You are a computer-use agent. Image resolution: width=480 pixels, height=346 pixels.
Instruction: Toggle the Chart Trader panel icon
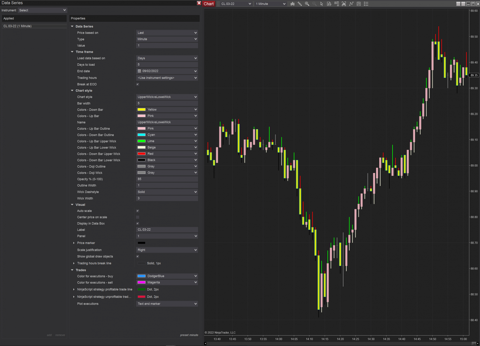[337, 4]
